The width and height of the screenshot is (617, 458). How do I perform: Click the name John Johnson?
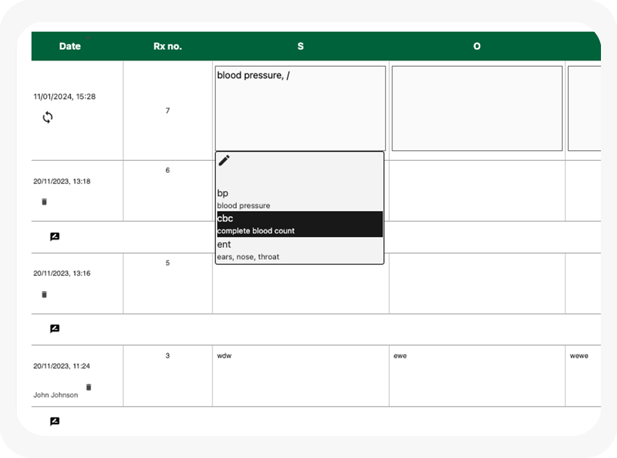coord(55,395)
